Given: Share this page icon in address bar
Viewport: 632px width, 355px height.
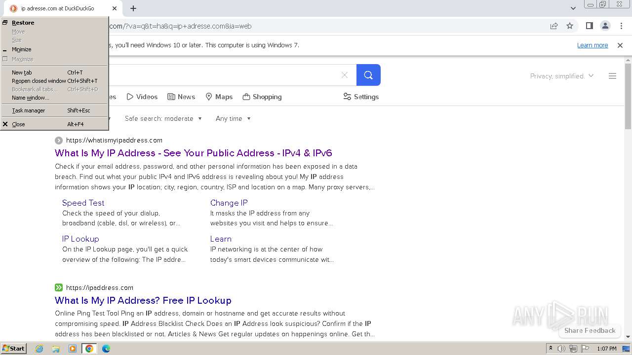Looking at the screenshot, I should click(x=554, y=26).
